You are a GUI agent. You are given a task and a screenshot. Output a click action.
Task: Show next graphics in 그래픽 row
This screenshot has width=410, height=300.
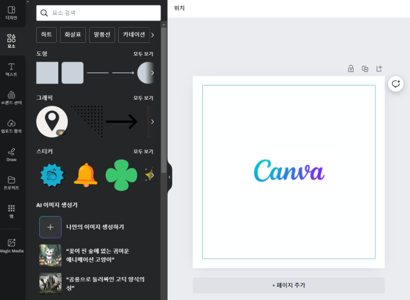tap(152, 121)
